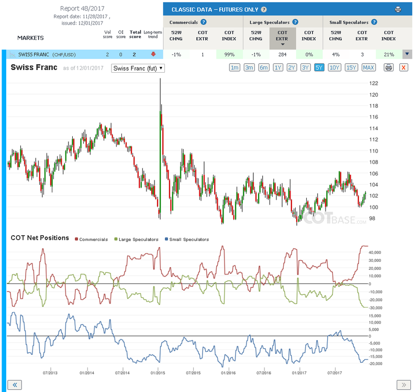Print the Swiss Franc chart

tap(388, 67)
